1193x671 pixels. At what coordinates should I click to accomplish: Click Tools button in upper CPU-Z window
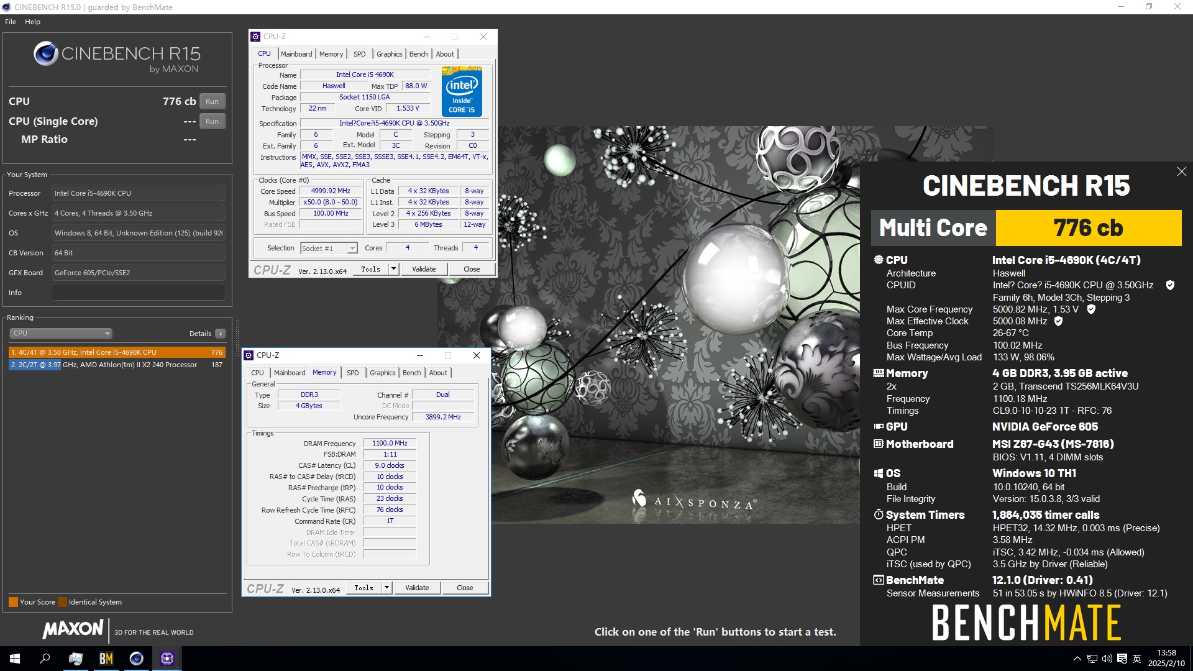point(371,269)
